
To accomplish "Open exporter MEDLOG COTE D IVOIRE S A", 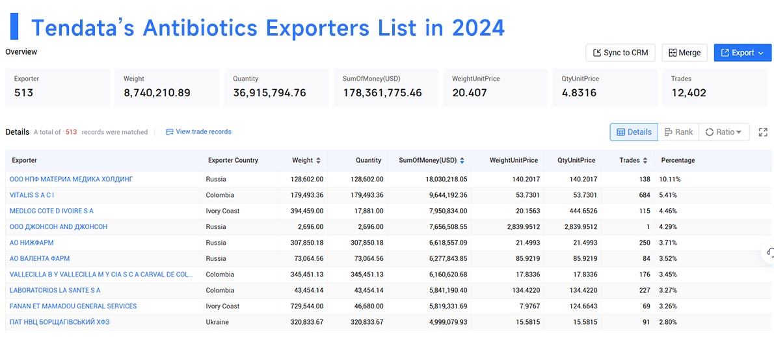I will pyautogui.click(x=51, y=211).
